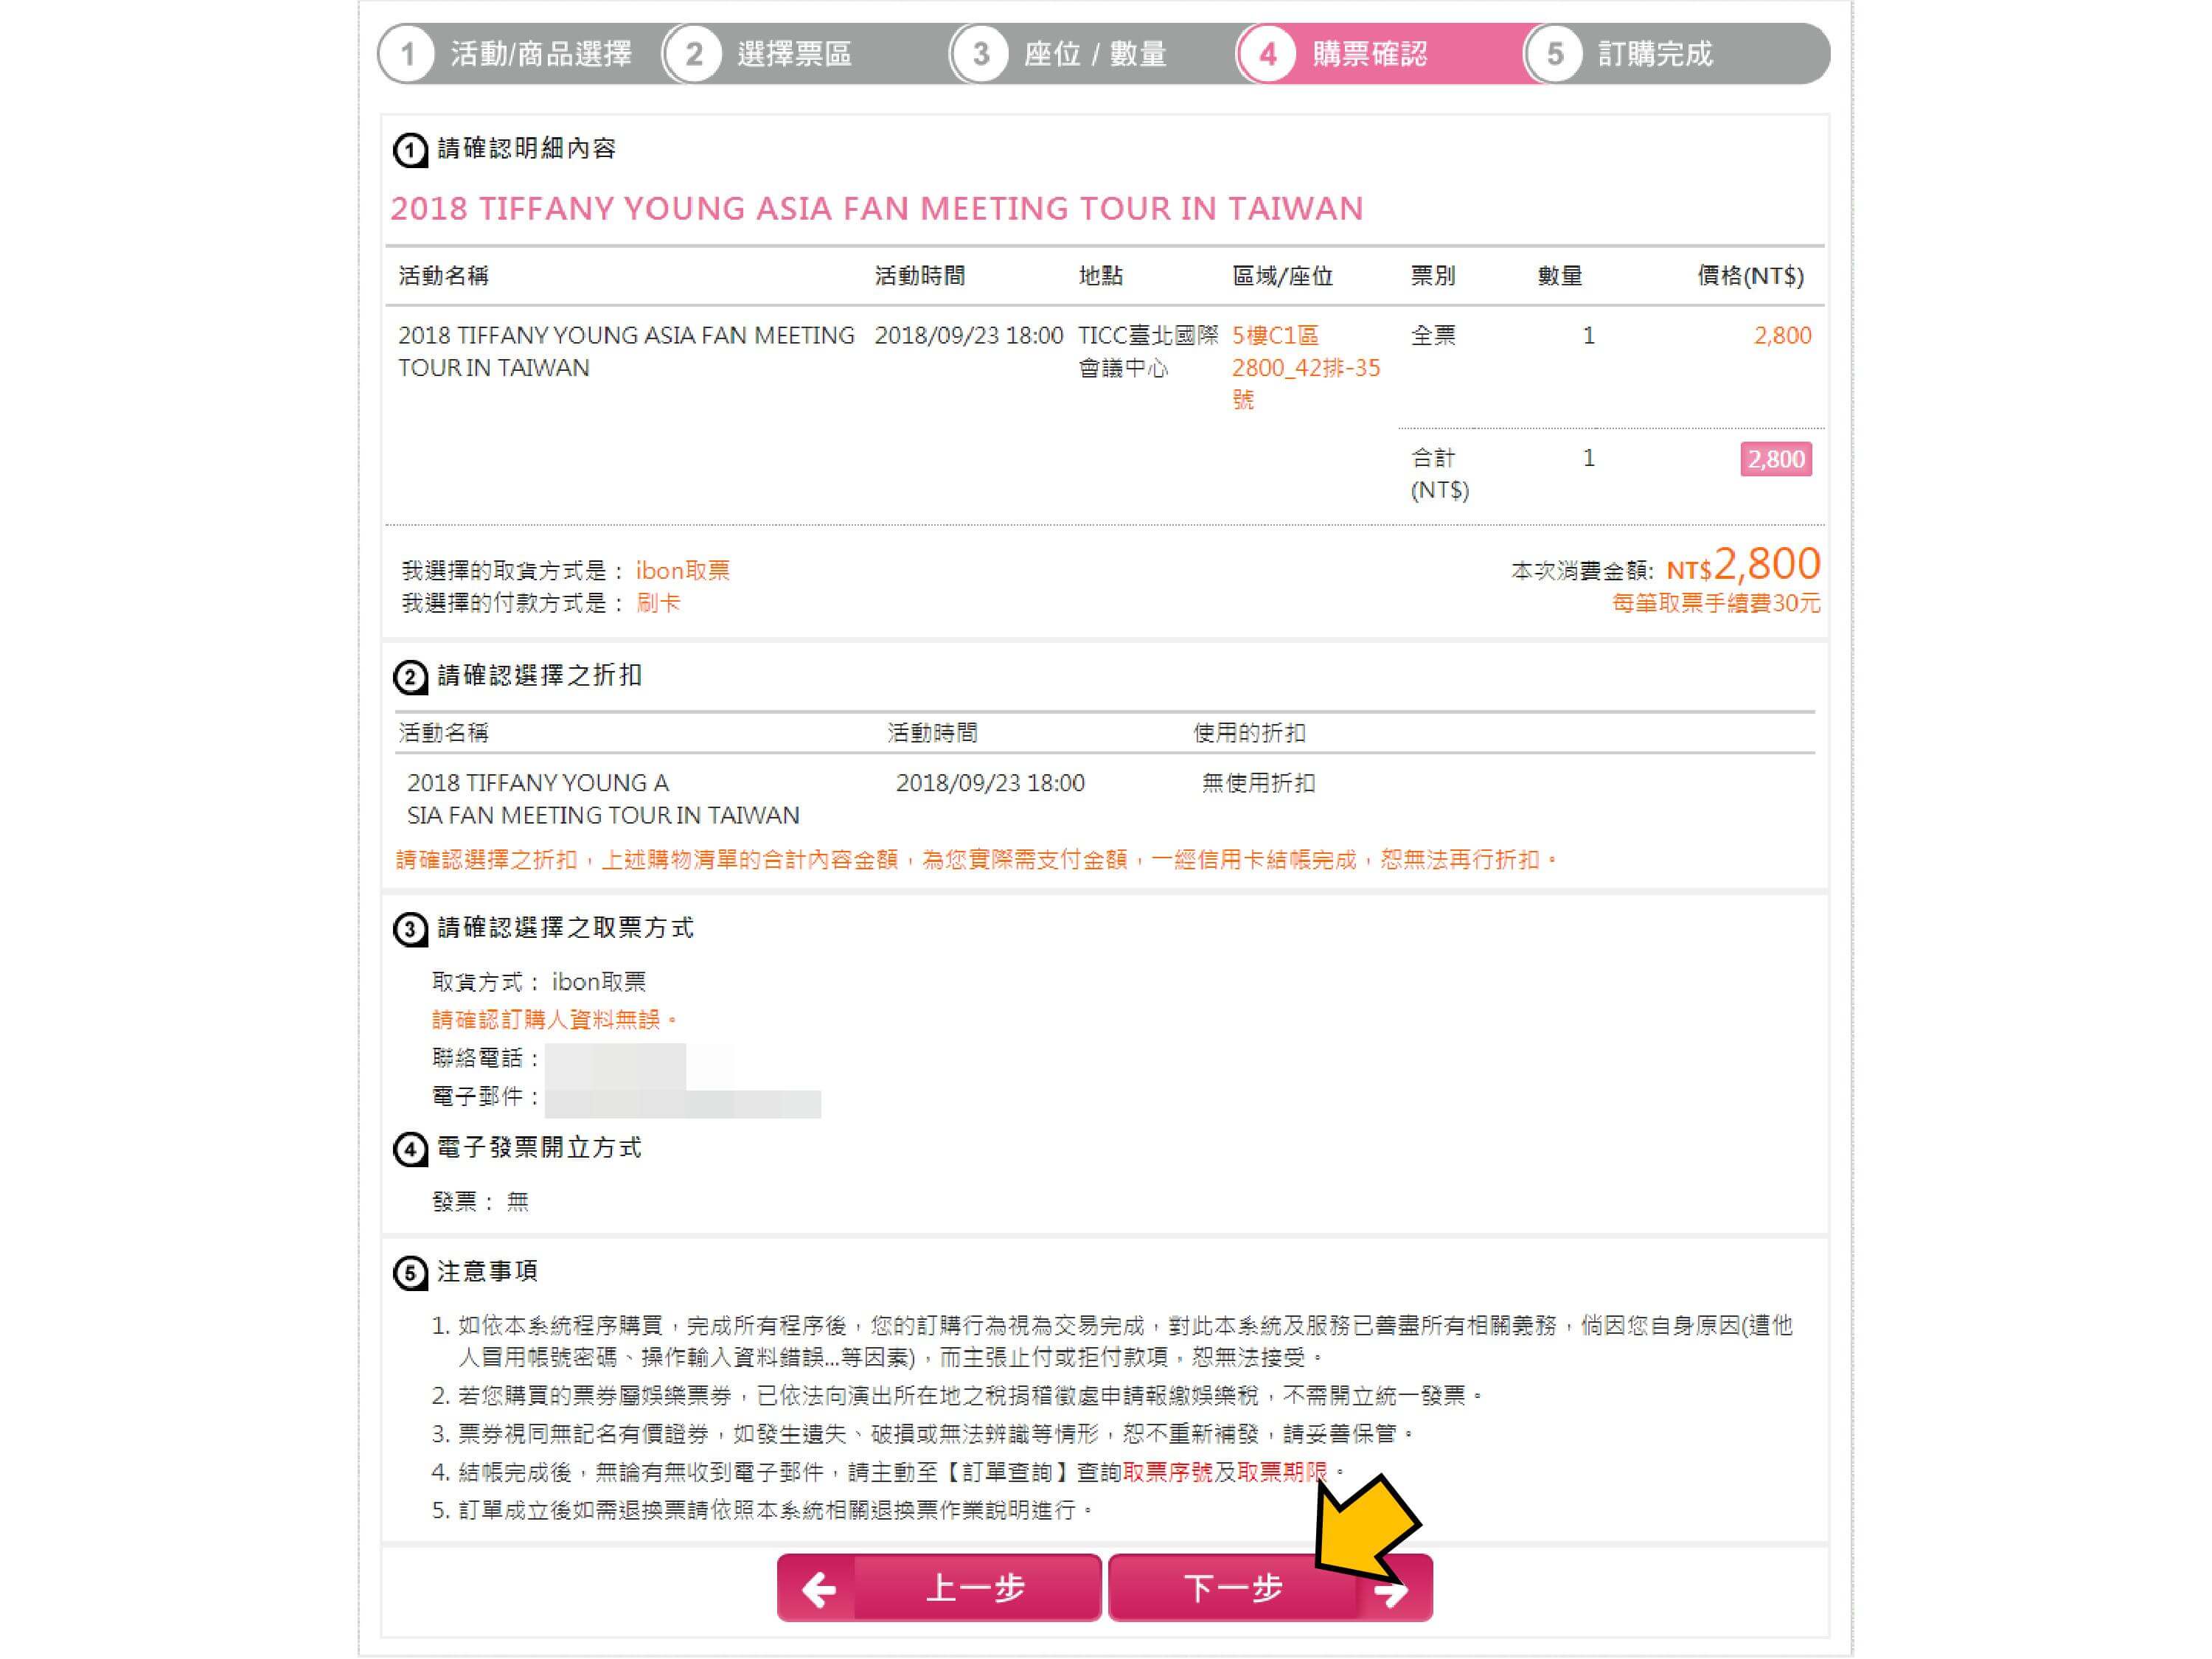This screenshot has height=1659, width=2212.
Task: Click the left arrow icon on 上一步 button
Action: click(x=819, y=1588)
